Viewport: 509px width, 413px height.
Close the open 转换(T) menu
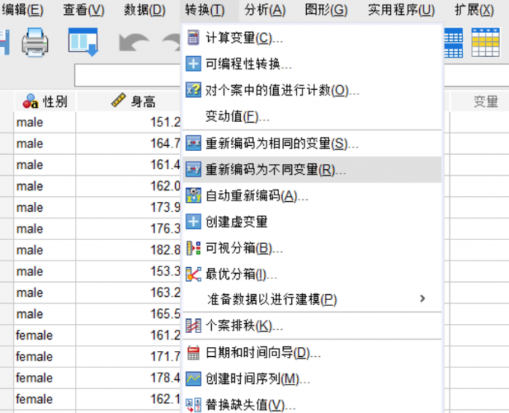click(204, 10)
